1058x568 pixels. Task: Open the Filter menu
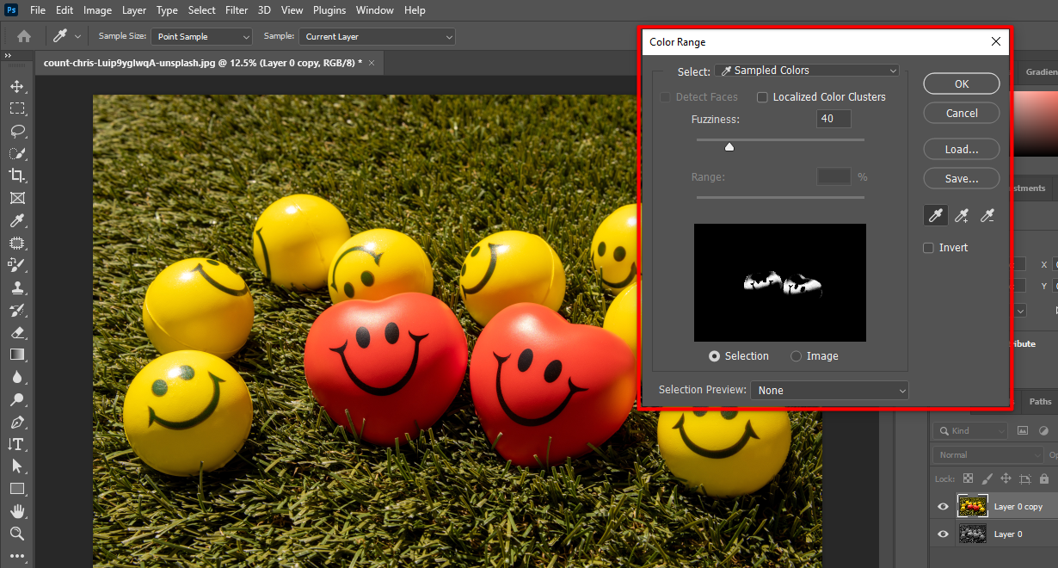click(237, 10)
